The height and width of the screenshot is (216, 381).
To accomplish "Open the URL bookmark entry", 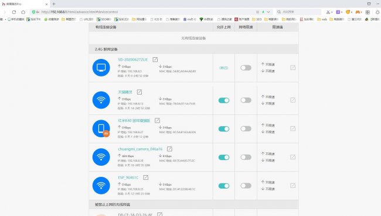I will [x=87, y=19].
